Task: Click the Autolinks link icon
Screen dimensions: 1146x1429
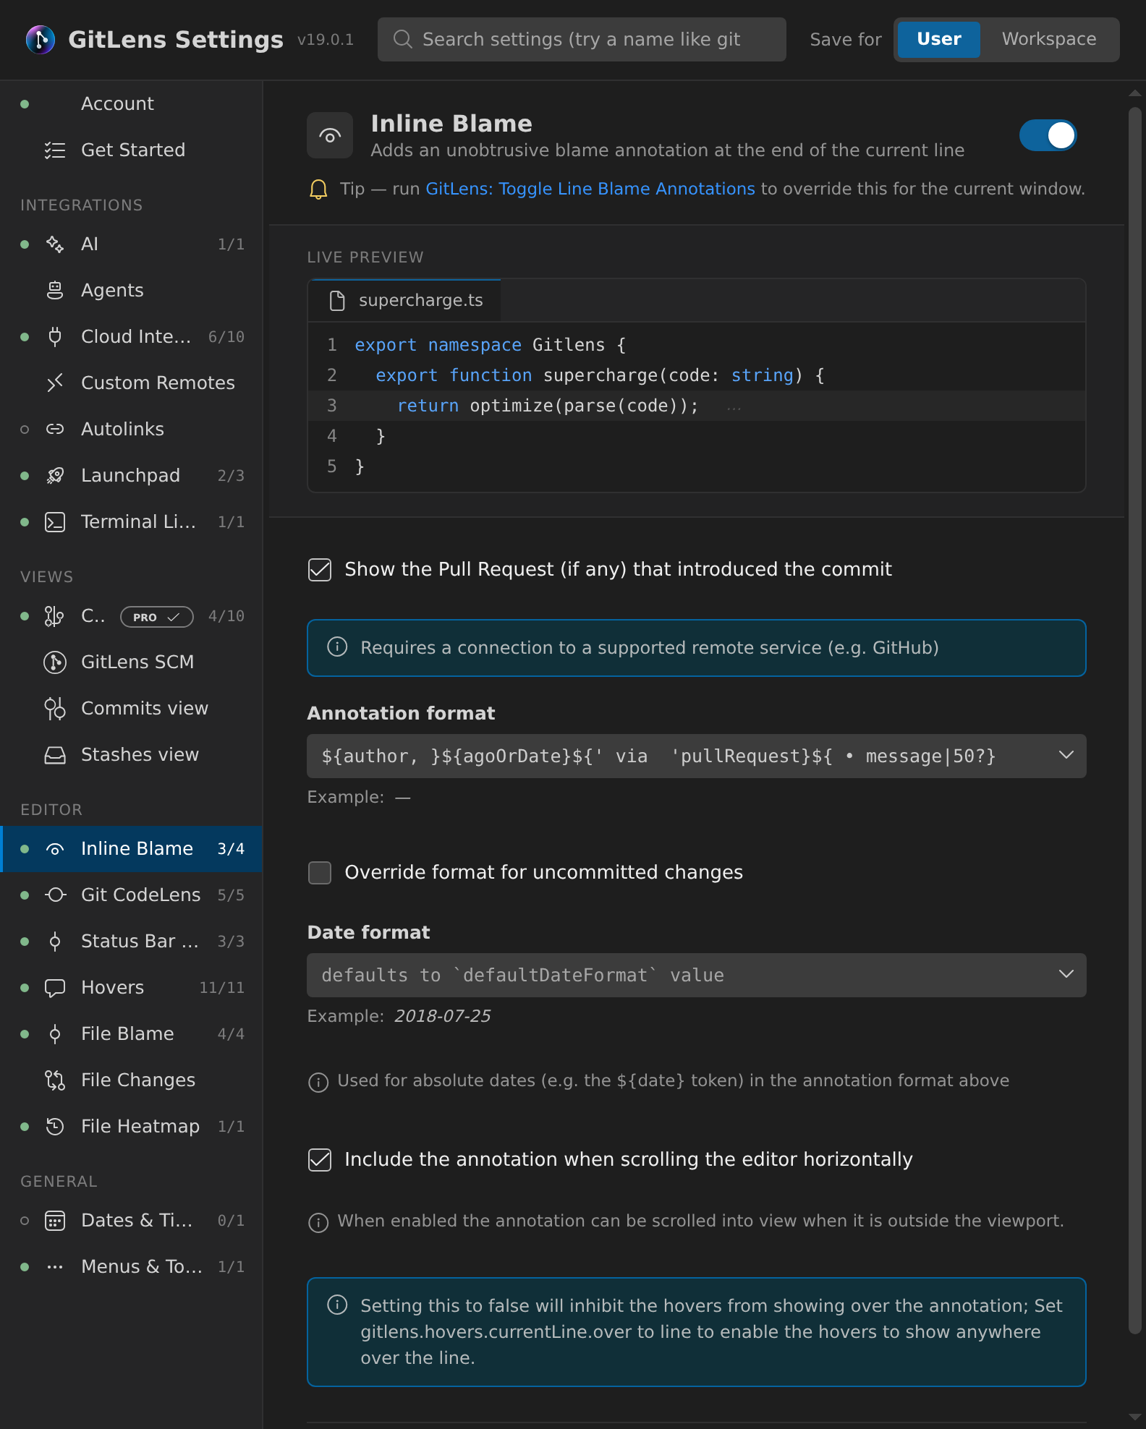Action: coord(55,430)
